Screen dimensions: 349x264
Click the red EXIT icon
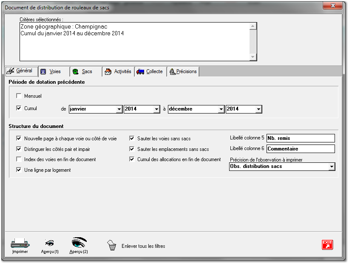click(327, 244)
